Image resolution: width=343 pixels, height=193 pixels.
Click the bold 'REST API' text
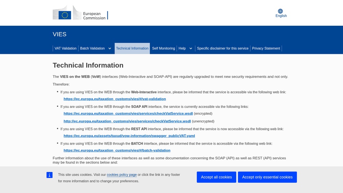[x=139, y=129]
